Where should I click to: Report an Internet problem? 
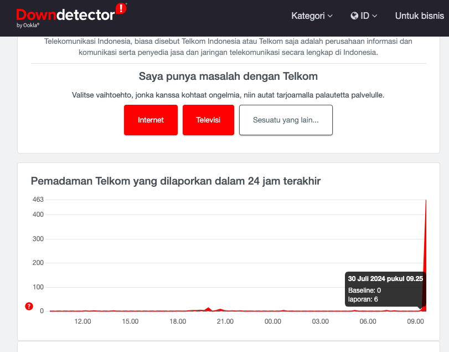click(x=151, y=120)
